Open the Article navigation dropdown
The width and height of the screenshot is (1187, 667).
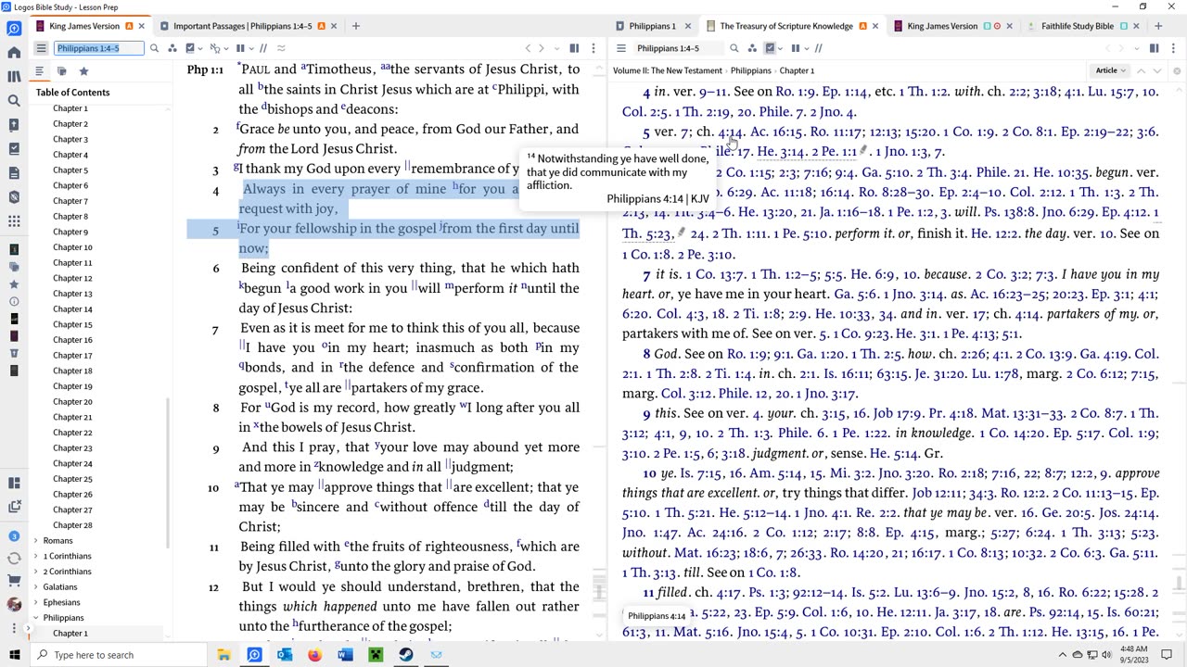coord(1111,70)
